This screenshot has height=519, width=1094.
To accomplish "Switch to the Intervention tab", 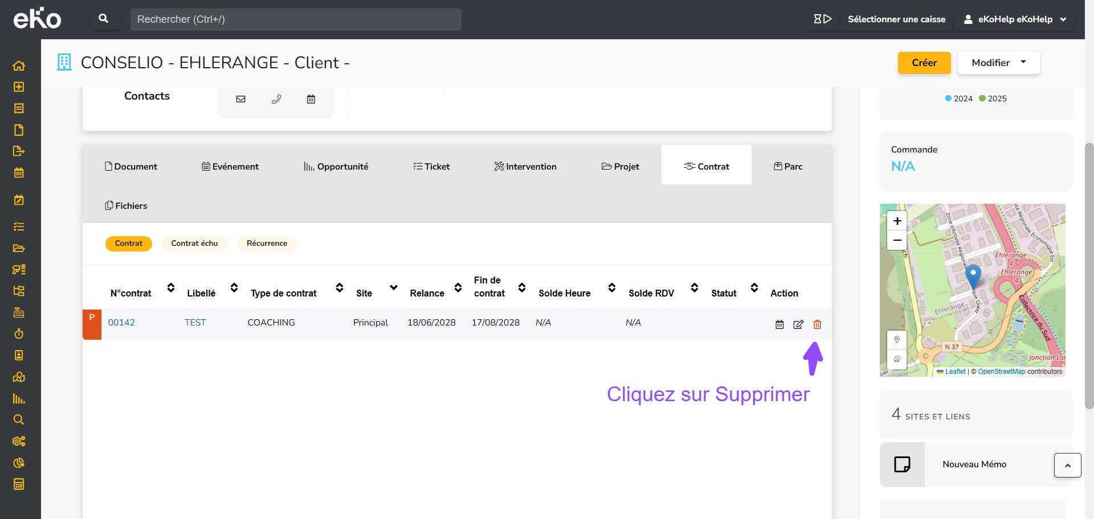I will 525,166.
